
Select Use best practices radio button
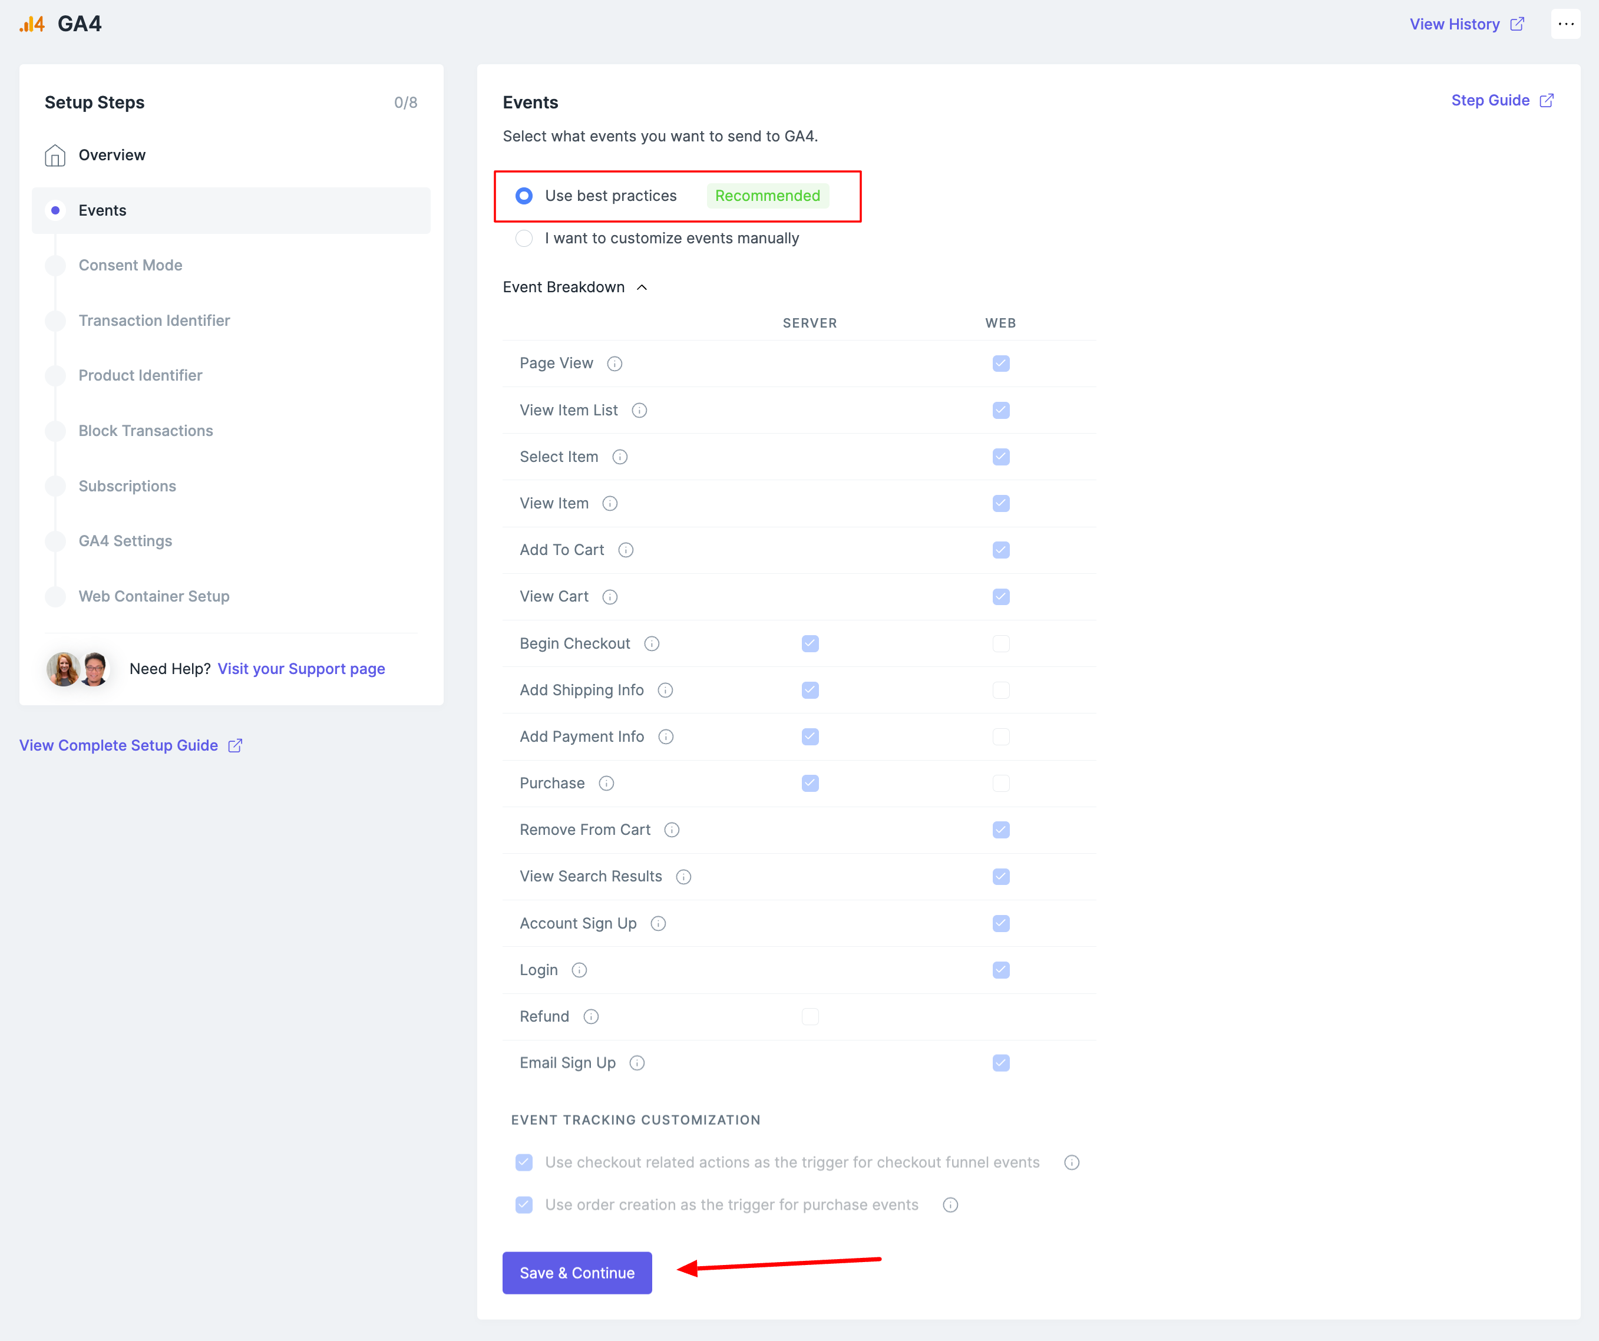point(524,196)
